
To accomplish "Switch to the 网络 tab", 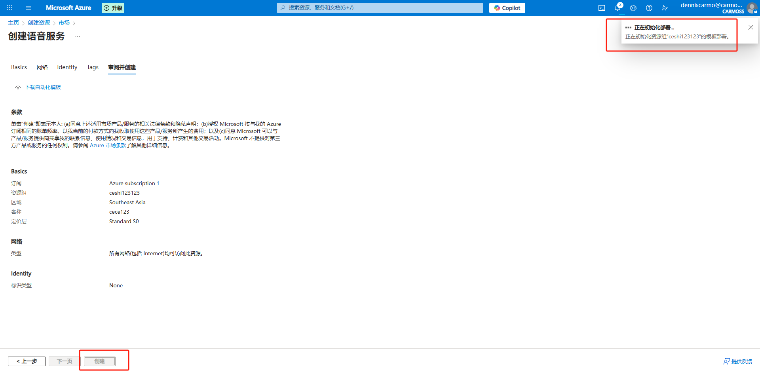I will click(42, 67).
